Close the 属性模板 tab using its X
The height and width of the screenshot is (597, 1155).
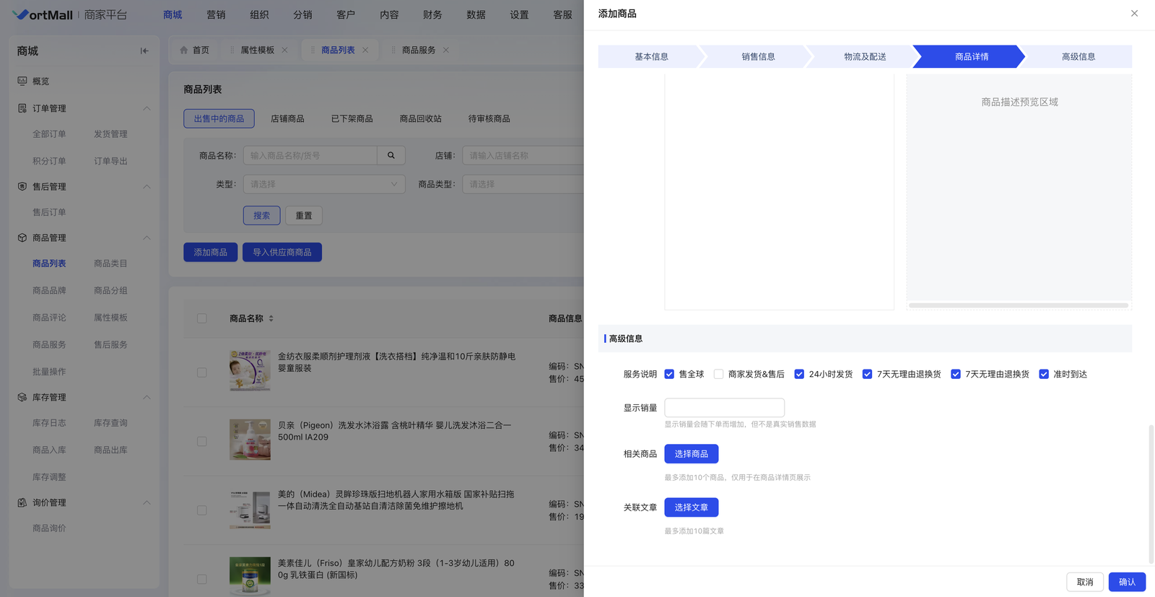(x=285, y=50)
